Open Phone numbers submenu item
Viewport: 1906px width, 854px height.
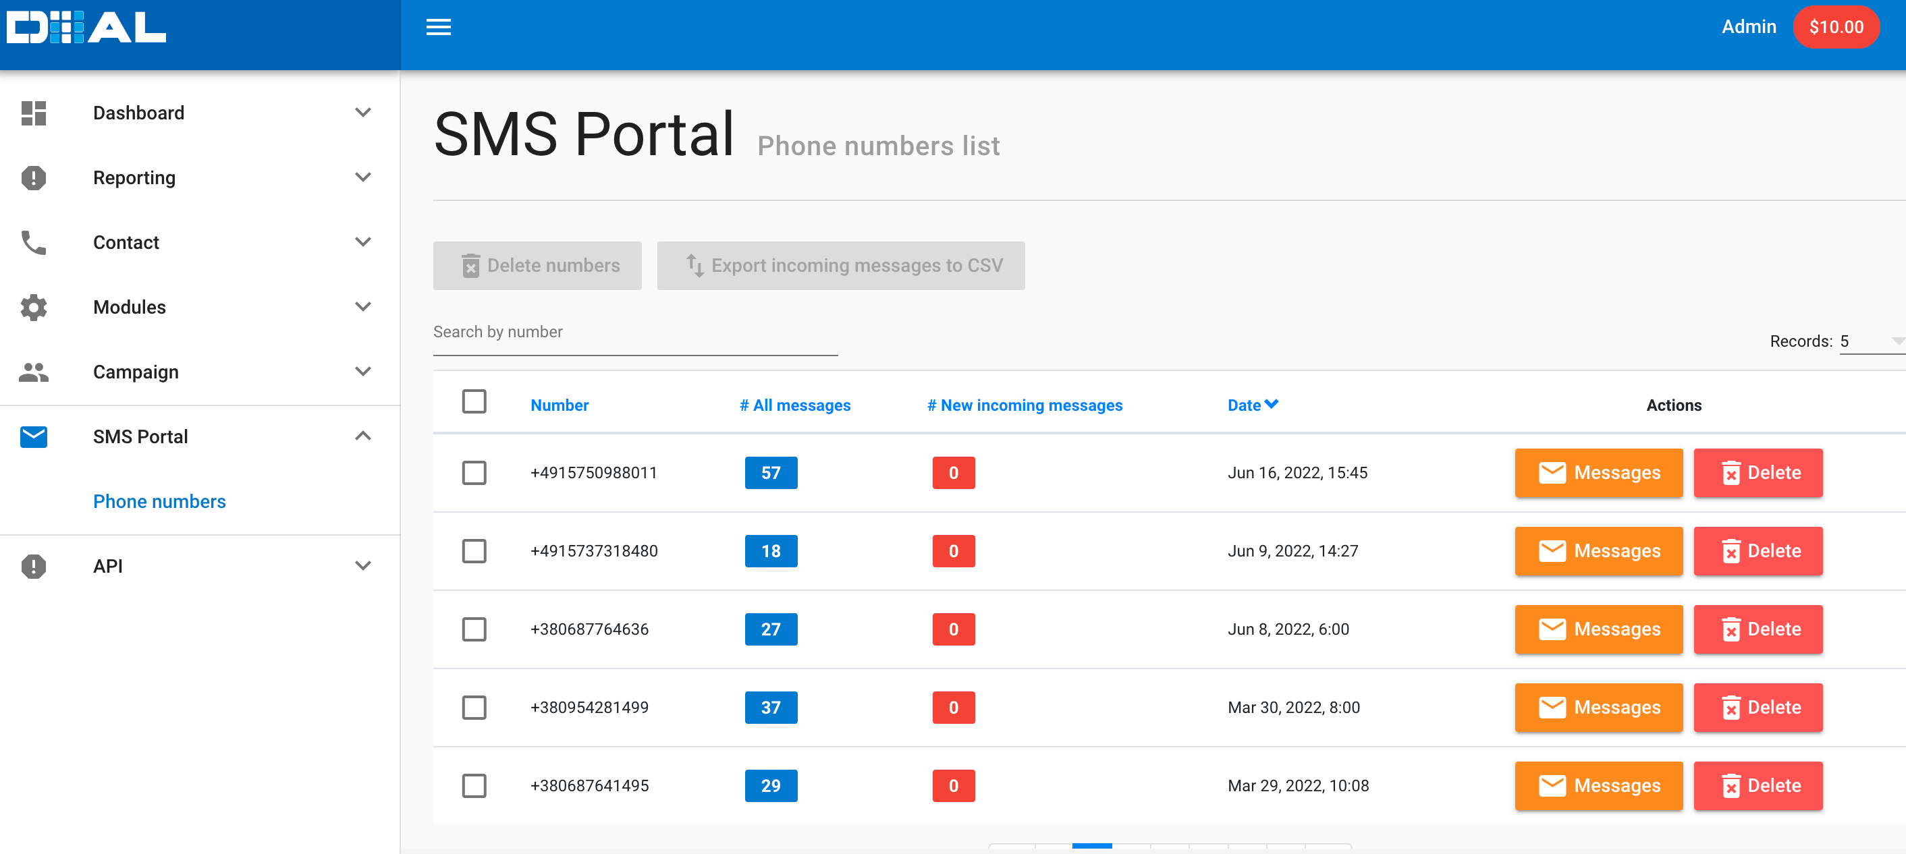click(159, 501)
